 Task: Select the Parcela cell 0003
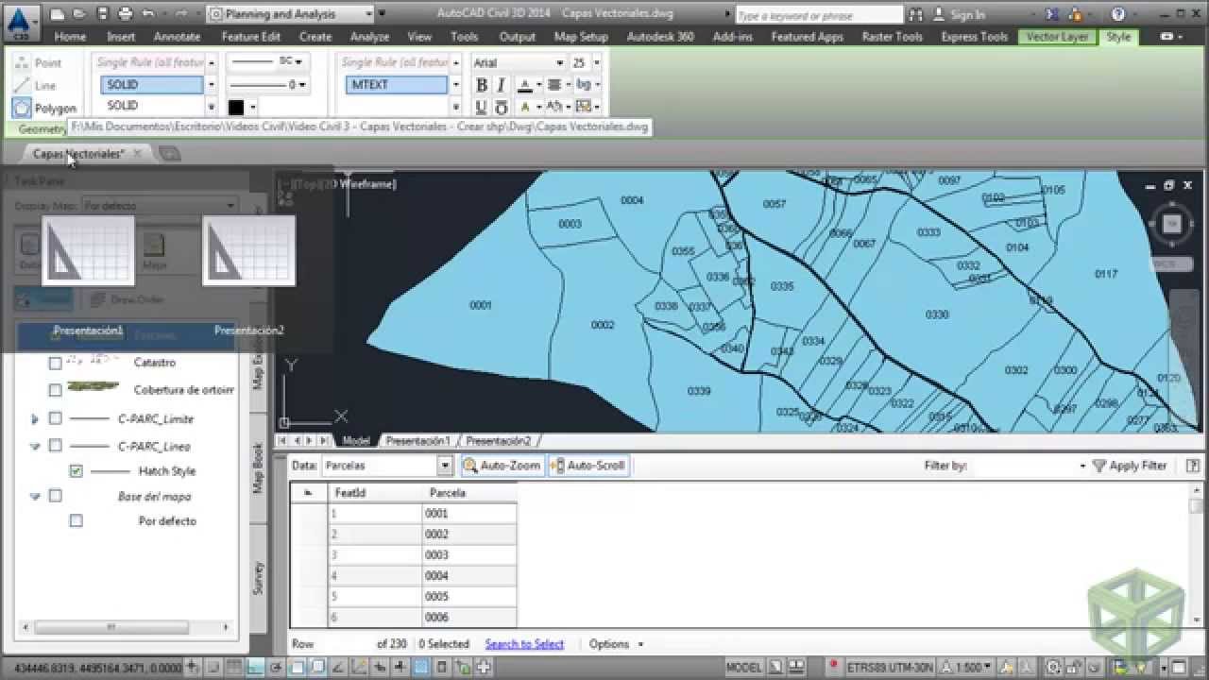click(x=469, y=555)
